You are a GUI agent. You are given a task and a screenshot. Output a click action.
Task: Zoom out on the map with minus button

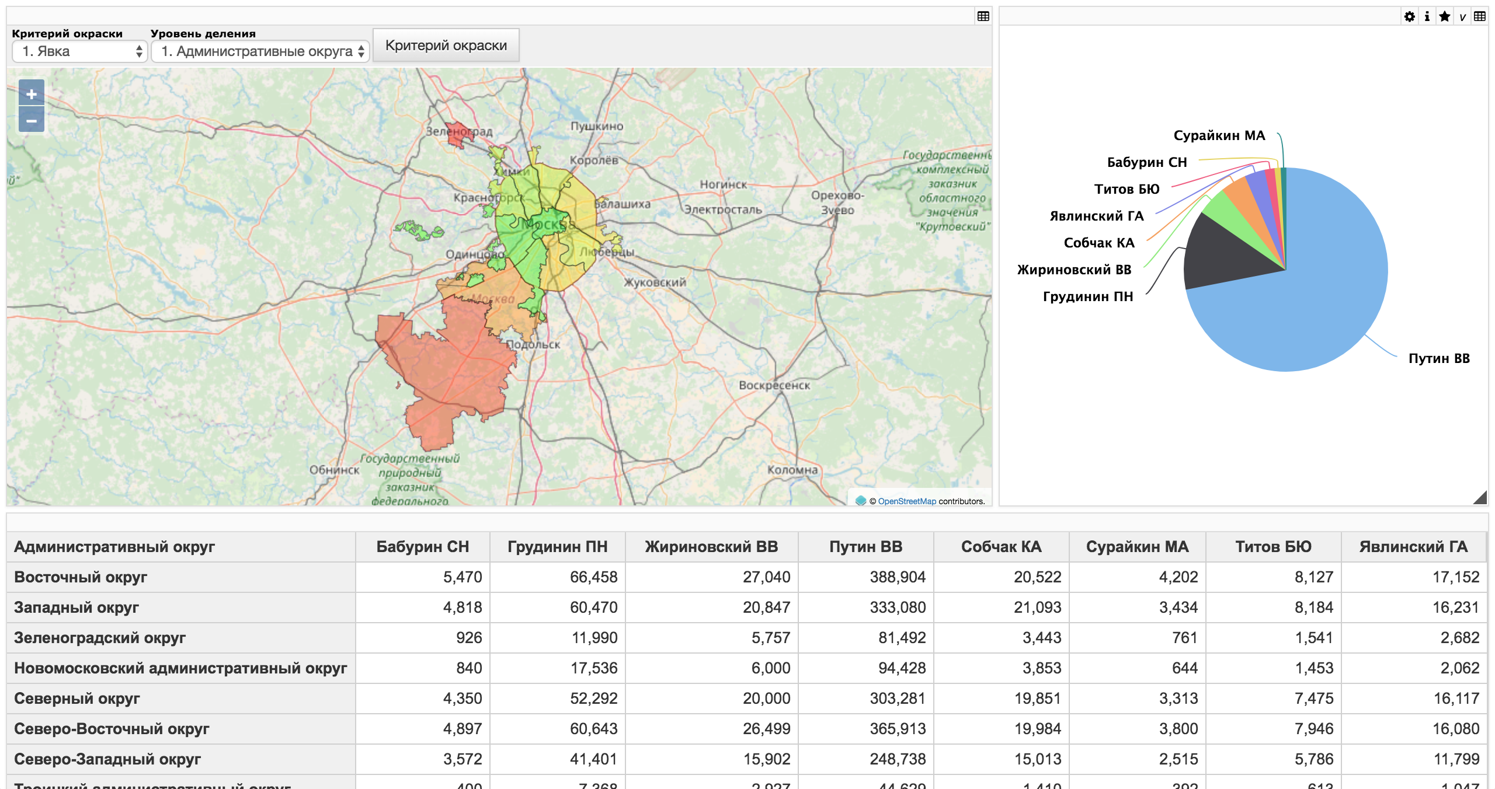(x=32, y=120)
